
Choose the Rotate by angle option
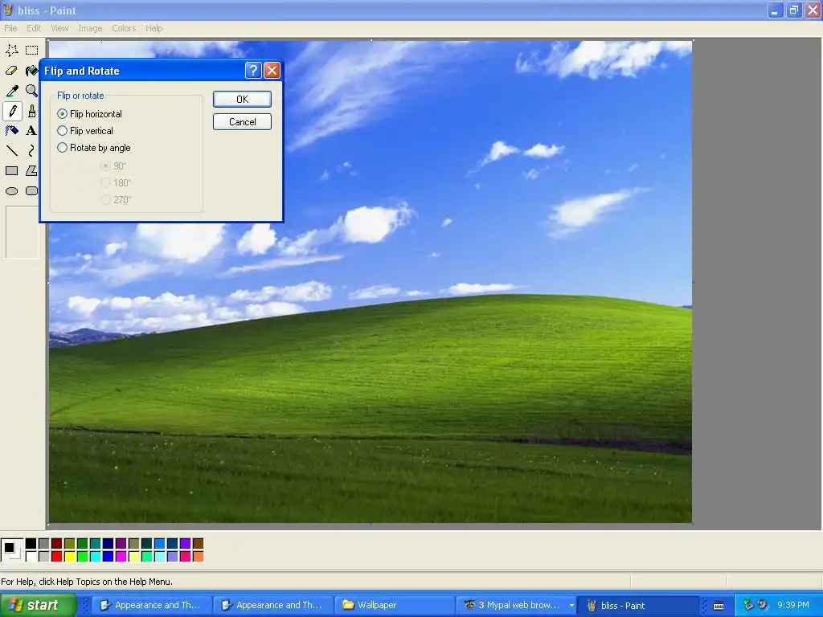[62, 148]
